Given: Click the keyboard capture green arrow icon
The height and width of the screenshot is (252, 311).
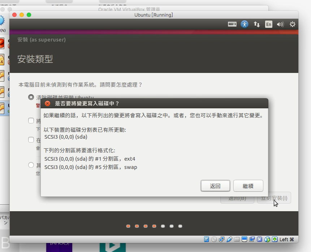Looking at the screenshot, I should [275, 239].
